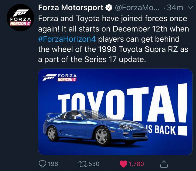Open the Forza Horizon 4 profile avatar

[x=19, y=18]
